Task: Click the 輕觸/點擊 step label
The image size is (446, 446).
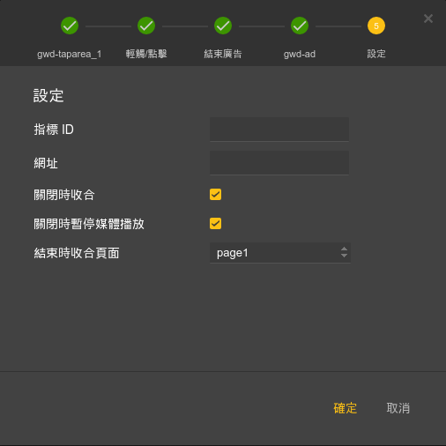Action: click(146, 54)
